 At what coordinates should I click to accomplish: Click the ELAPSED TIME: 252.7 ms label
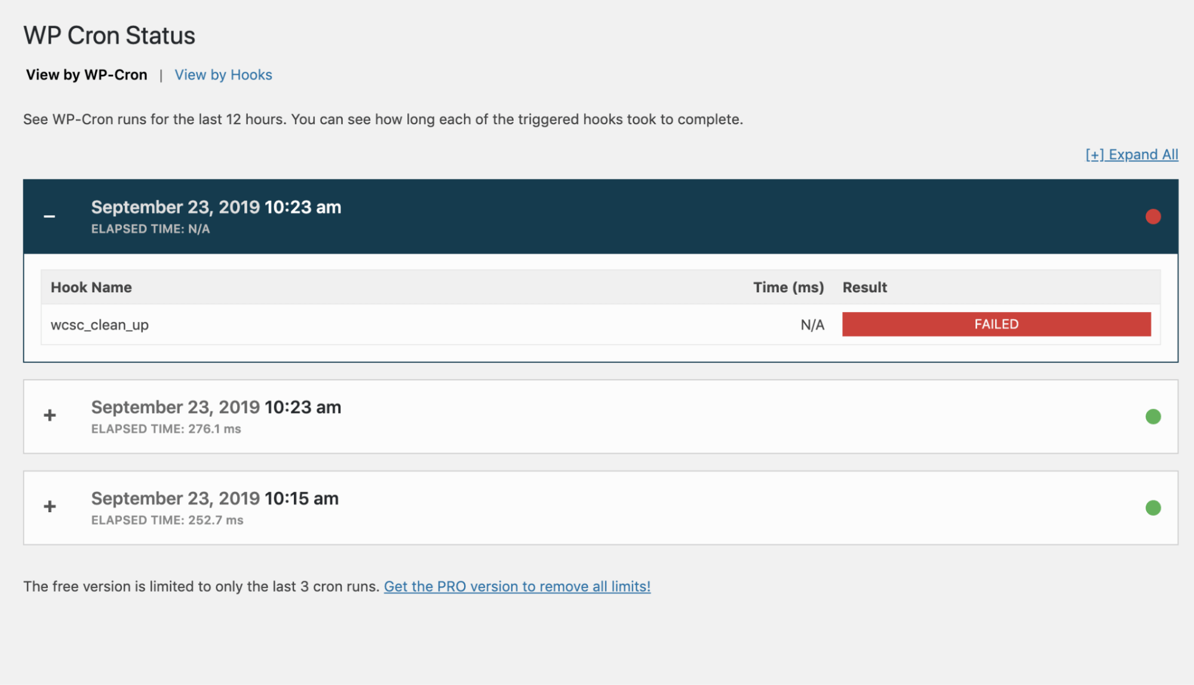167,521
